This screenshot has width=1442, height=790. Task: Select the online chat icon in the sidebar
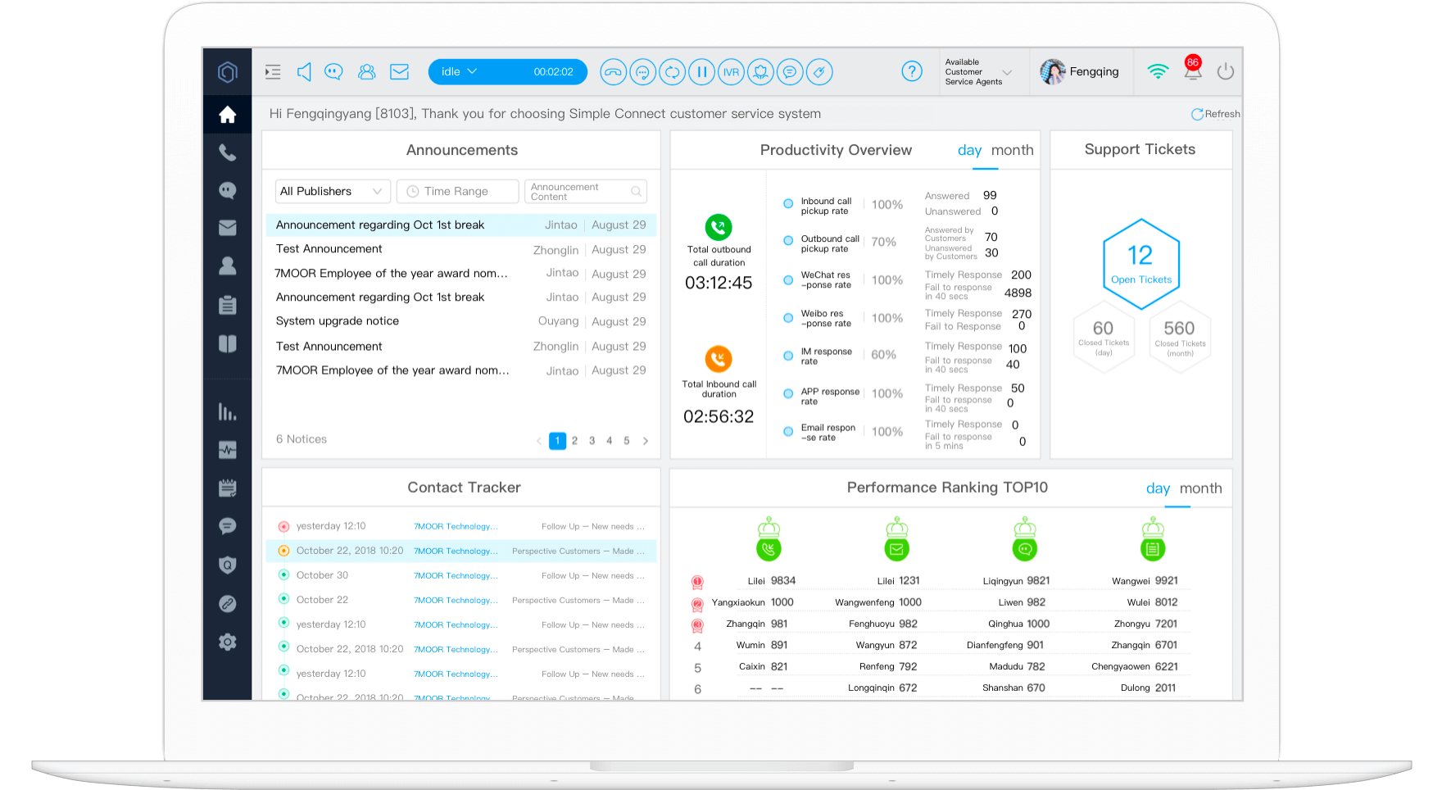227,190
